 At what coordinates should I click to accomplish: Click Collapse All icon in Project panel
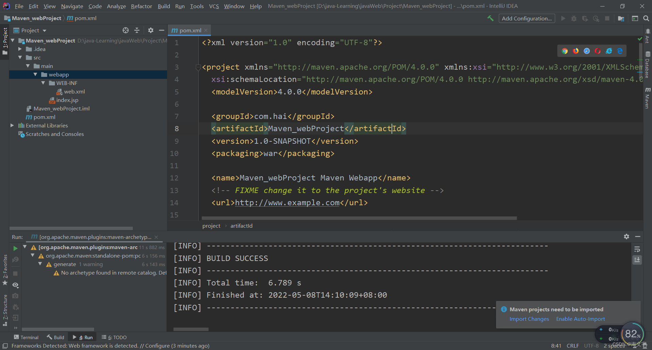[x=137, y=30]
